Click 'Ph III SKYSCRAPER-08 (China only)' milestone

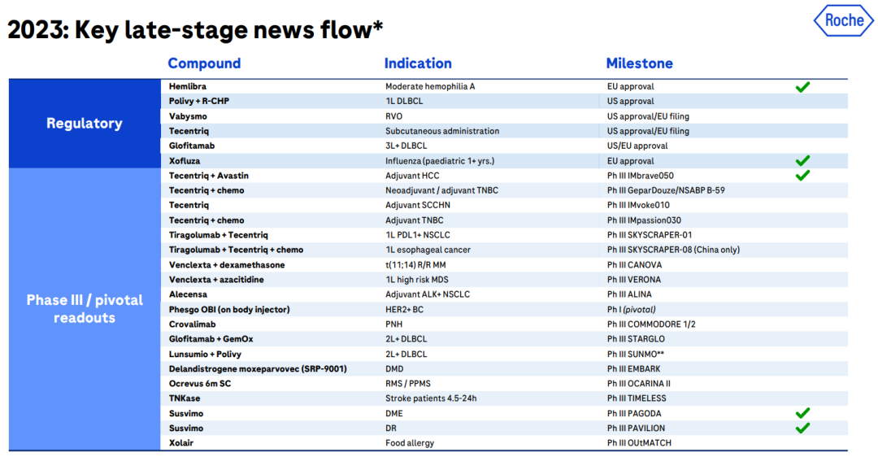[673, 250]
